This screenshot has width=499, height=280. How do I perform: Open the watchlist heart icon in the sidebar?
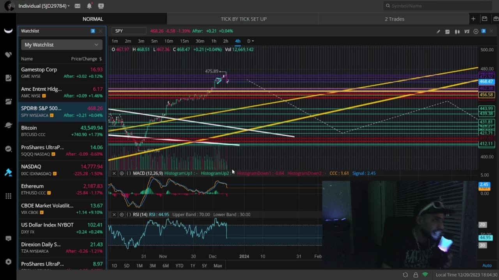pos(8,55)
